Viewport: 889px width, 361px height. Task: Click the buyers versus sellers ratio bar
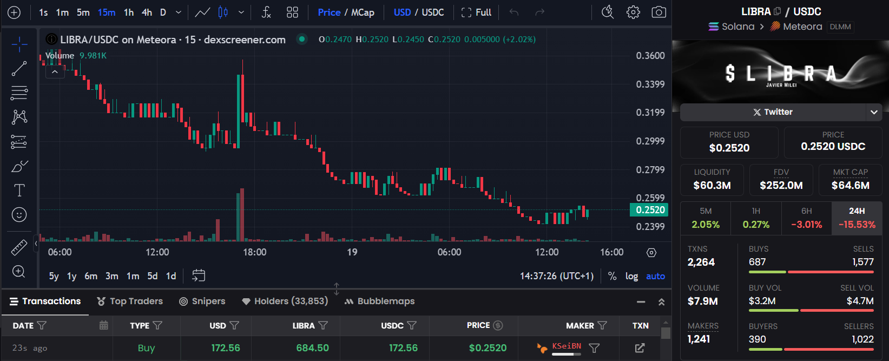[811, 350]
